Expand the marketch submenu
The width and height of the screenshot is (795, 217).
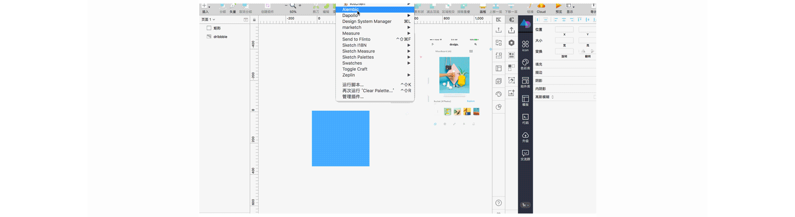click(x=375, y=27)
